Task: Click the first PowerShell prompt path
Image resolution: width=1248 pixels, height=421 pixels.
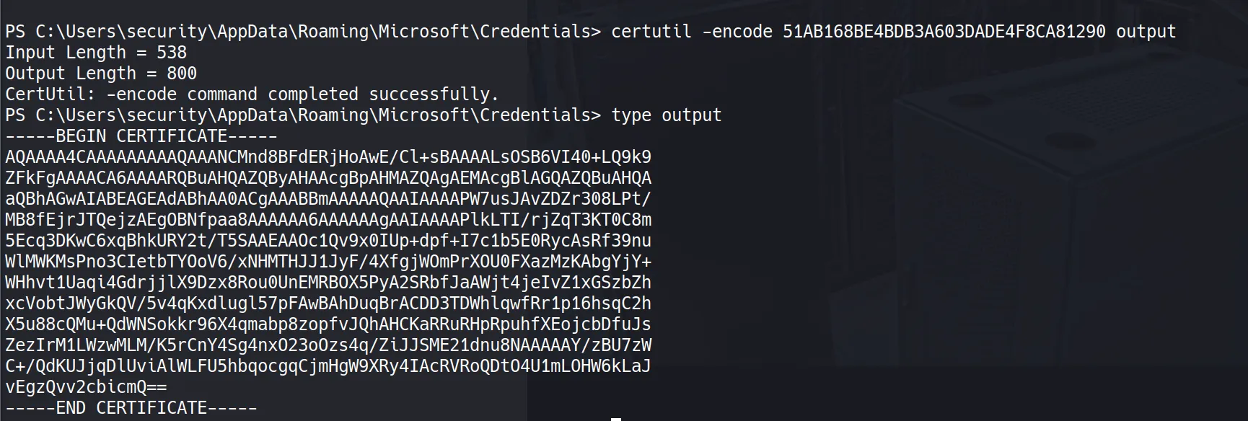Action: [303, 32]
